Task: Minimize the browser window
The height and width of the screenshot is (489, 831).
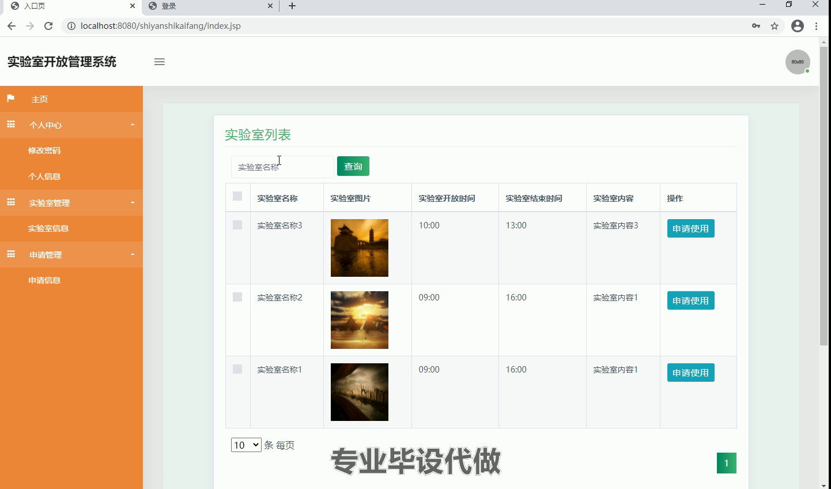Action: (762, 5)
